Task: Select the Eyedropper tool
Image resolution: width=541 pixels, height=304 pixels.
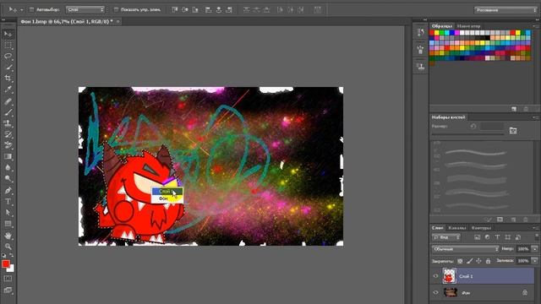Action: coord(8,90)
